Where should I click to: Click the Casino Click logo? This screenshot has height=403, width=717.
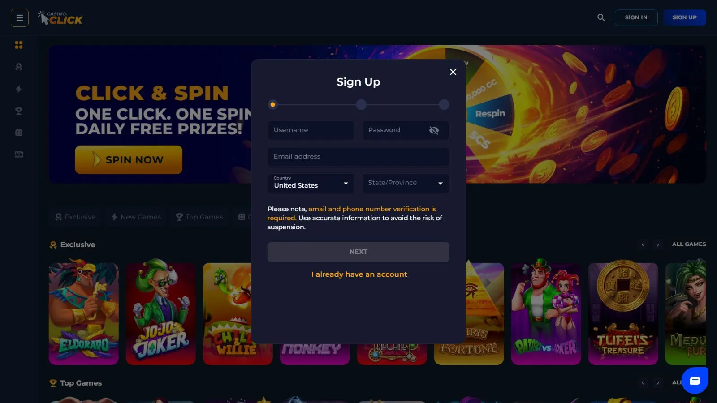(60, 18)
